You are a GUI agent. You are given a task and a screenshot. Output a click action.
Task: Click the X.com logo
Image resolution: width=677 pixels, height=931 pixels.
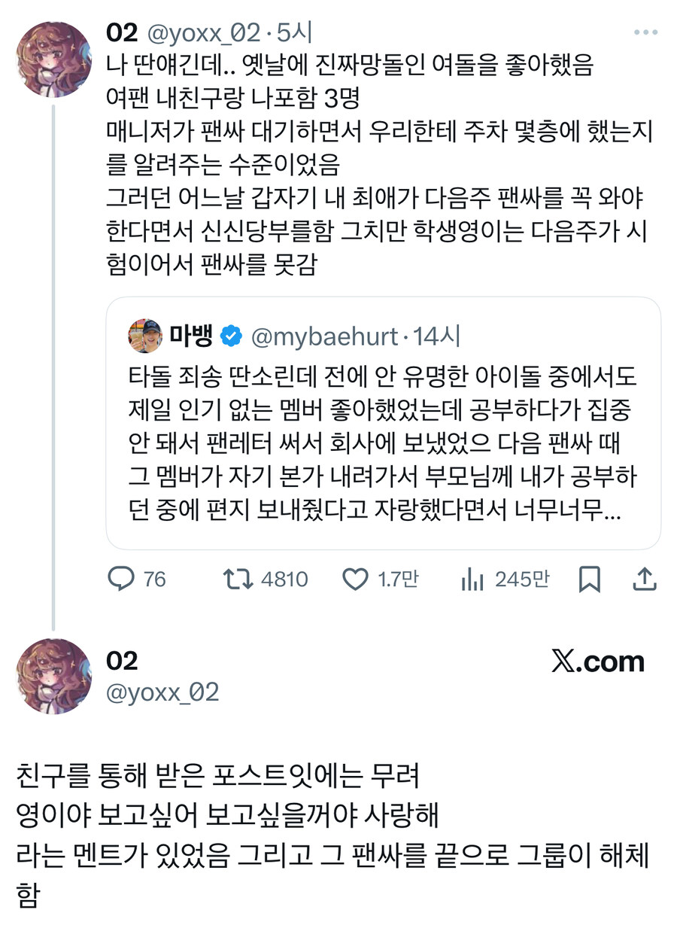point(598,662)
